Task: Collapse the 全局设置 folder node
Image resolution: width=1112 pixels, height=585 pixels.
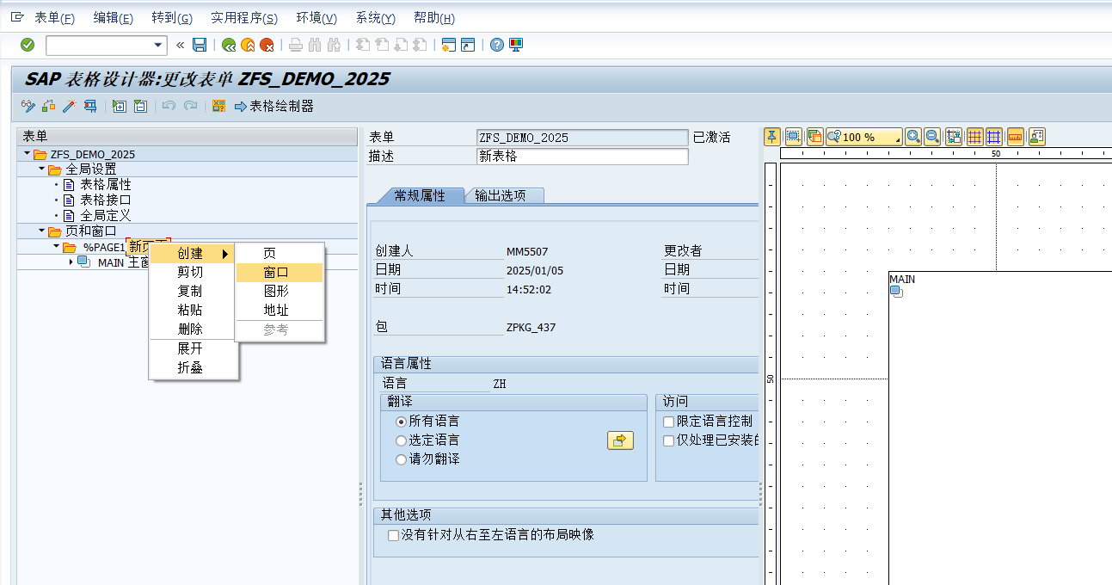Action: pos(41,169)
